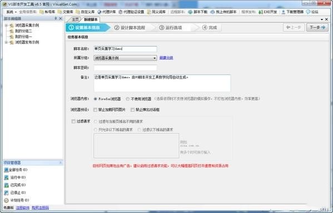
Task: Click the folder icon of 浏览器采集示例
Action: click(x=12, y=26)
